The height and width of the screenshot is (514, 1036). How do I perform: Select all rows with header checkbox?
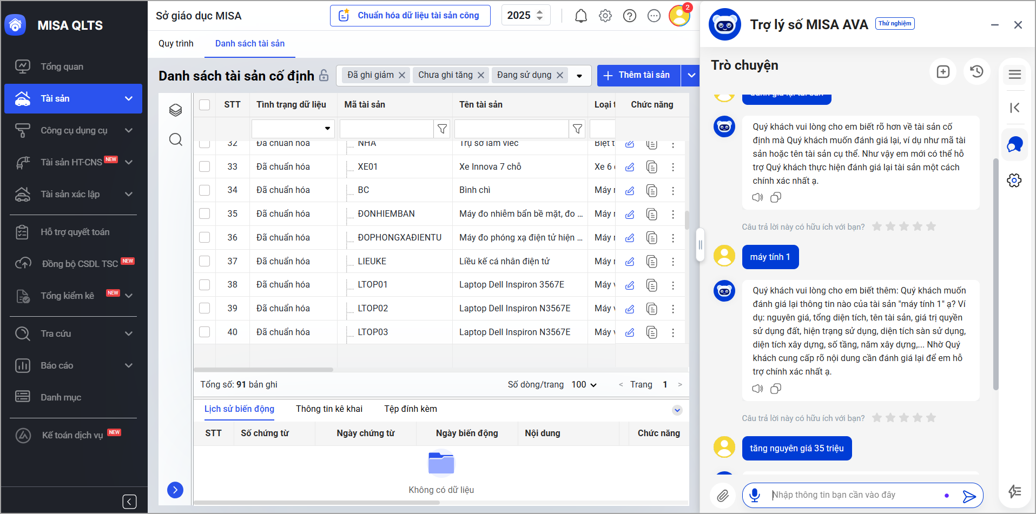click(x=204, y=105)
